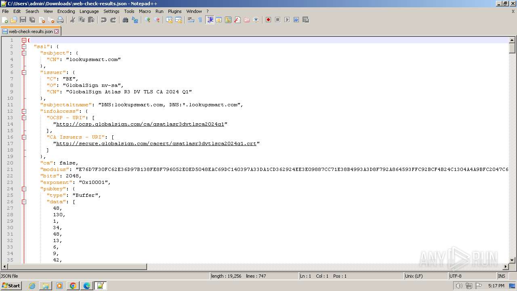Collapse the "subject" fold marker

[24, 53]
